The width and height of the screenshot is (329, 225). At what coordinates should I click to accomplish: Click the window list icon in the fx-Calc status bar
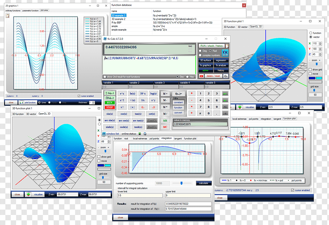point(104,134)
